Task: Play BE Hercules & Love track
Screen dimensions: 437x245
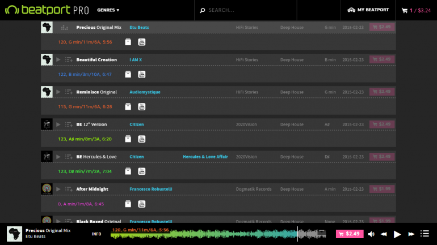Action: [58, 157]
